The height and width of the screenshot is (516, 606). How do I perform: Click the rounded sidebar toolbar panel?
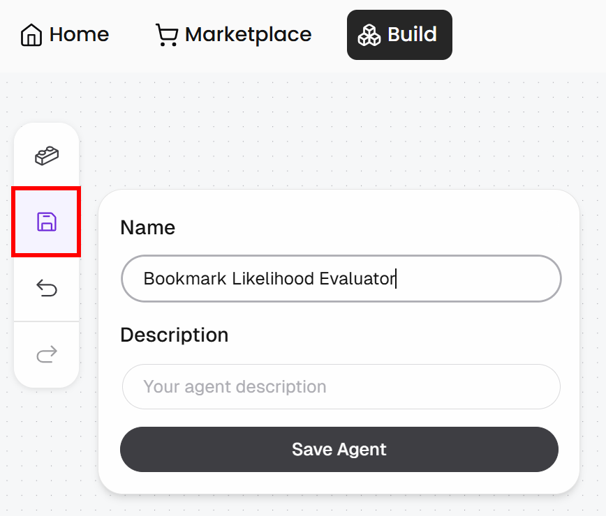point(46,255)
